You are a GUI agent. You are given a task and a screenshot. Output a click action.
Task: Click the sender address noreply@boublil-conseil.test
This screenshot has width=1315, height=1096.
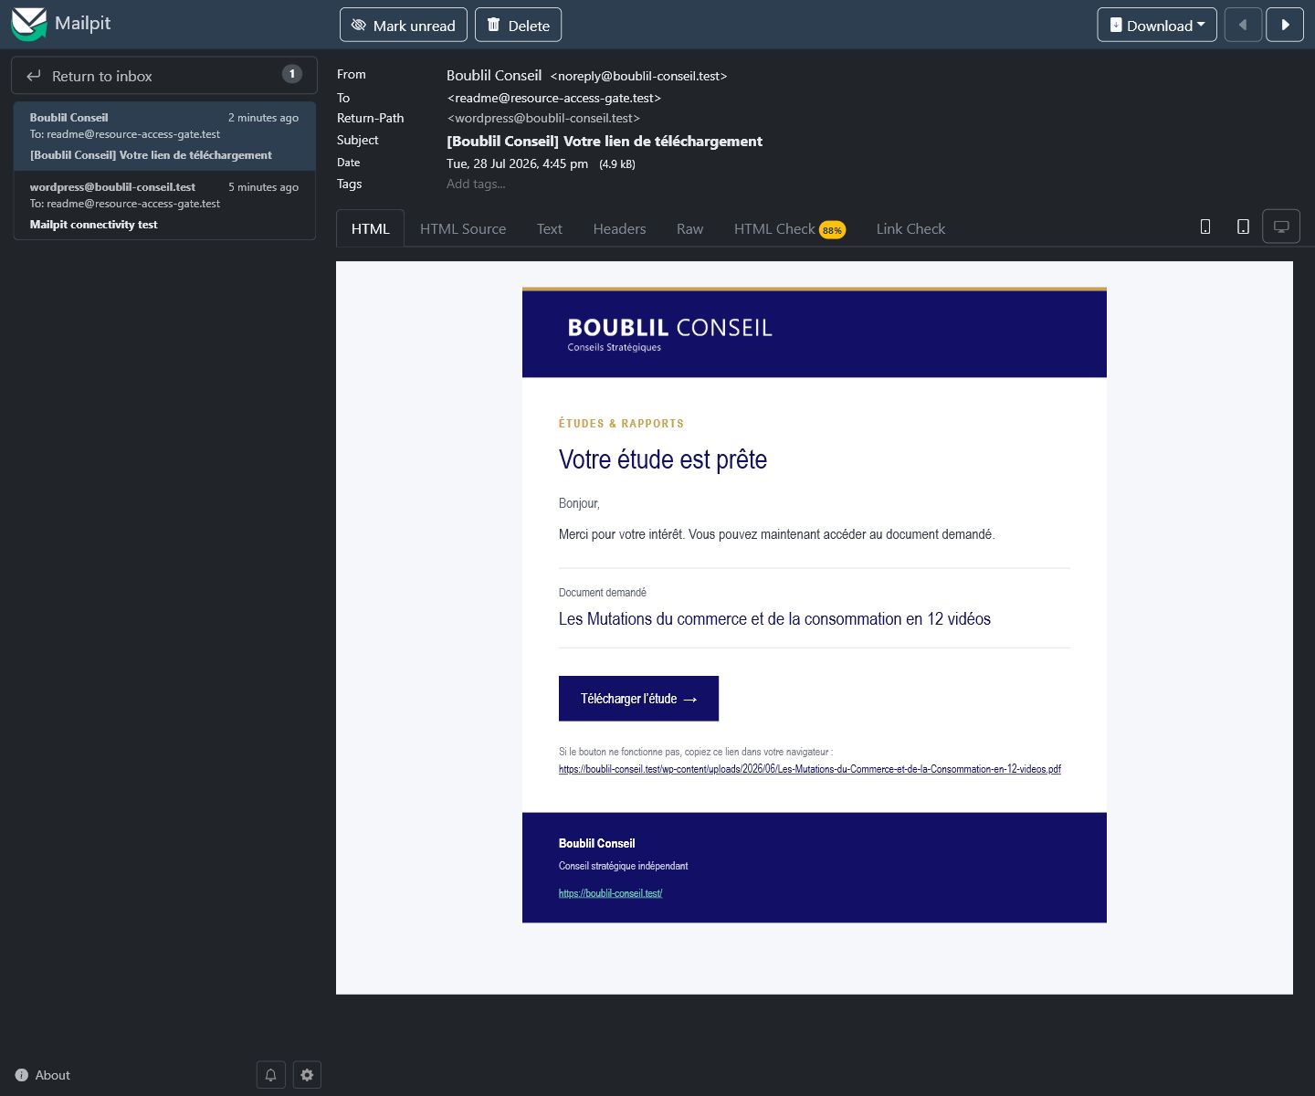tap(638, 76)
